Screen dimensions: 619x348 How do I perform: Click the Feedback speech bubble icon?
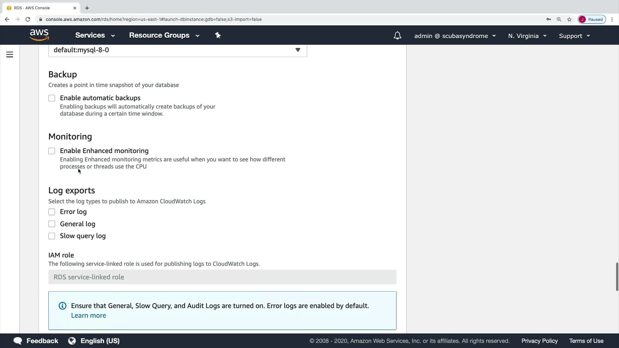[x=18, y=341]
